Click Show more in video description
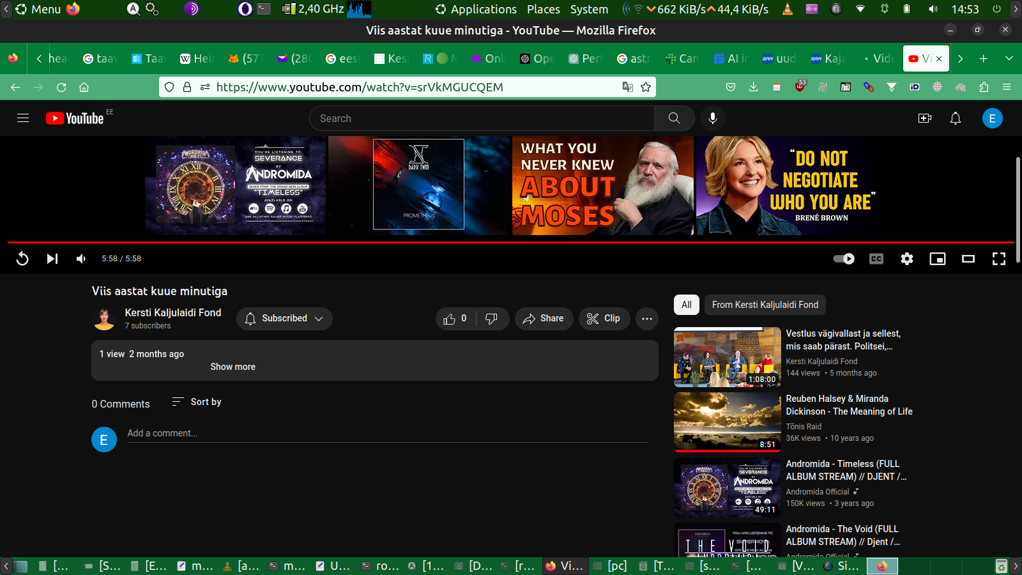Image resolution: width=1022 pixels, height=575 pixels. 233,367
